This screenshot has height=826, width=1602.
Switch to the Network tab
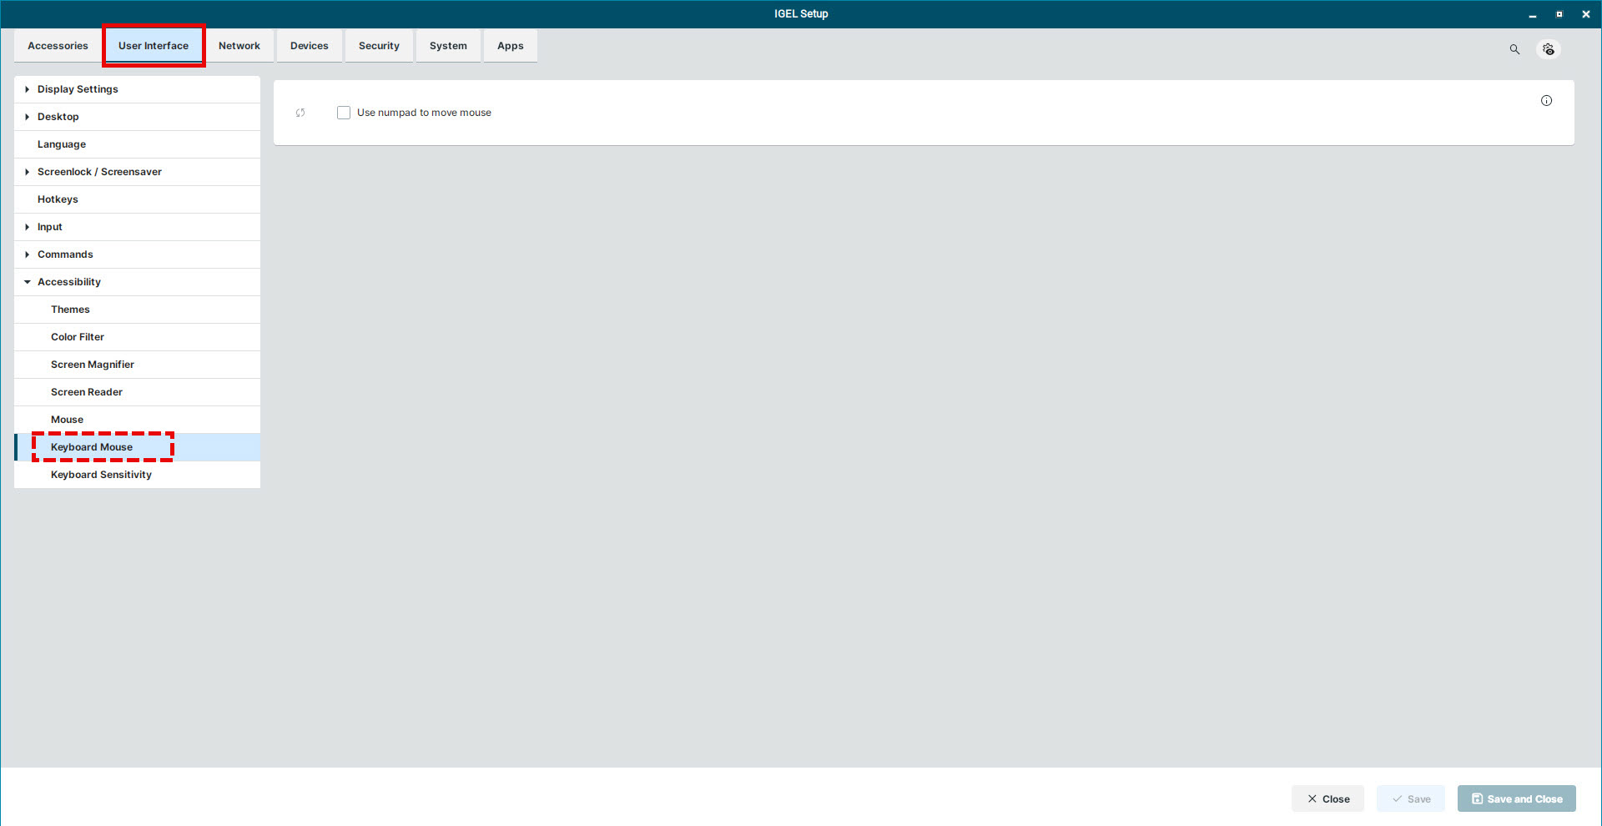click(239, 46)
